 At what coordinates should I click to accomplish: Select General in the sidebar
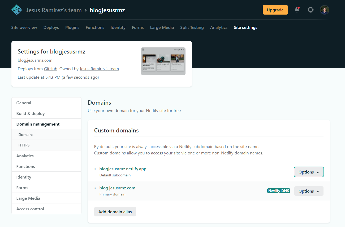(46, 103)
